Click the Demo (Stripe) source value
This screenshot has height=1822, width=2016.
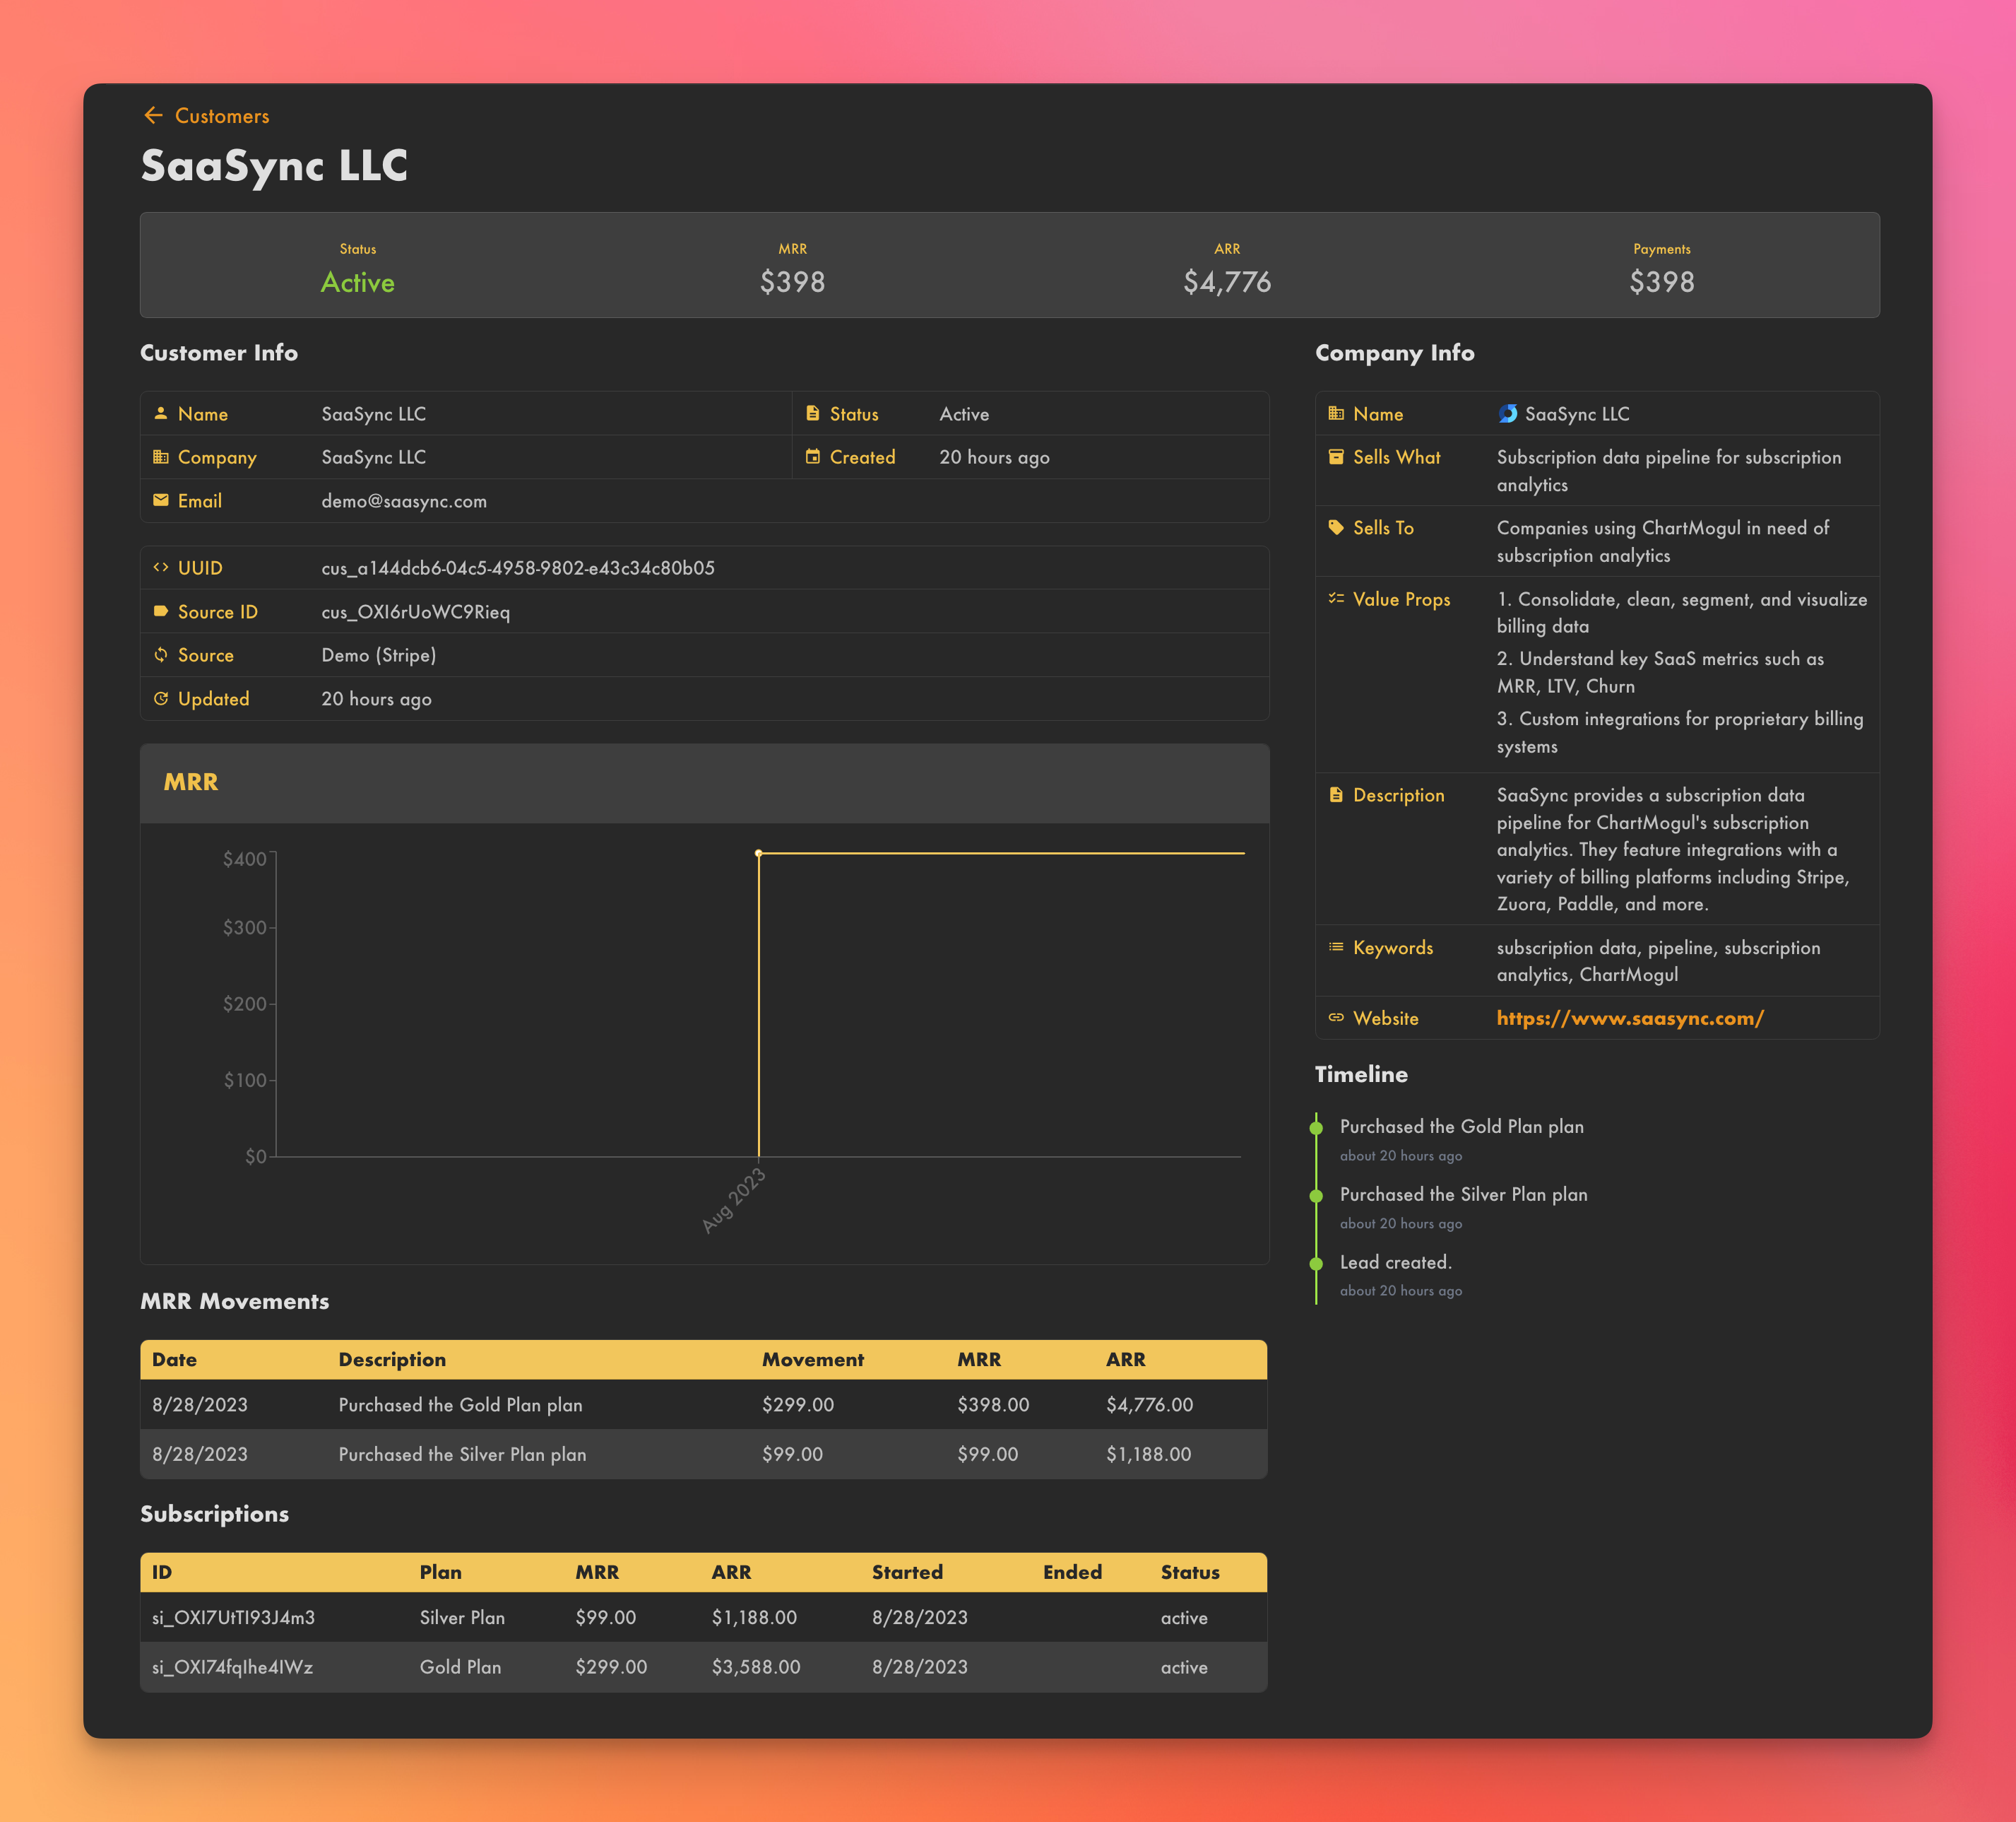pyautogui.click(x=378, y=655)
